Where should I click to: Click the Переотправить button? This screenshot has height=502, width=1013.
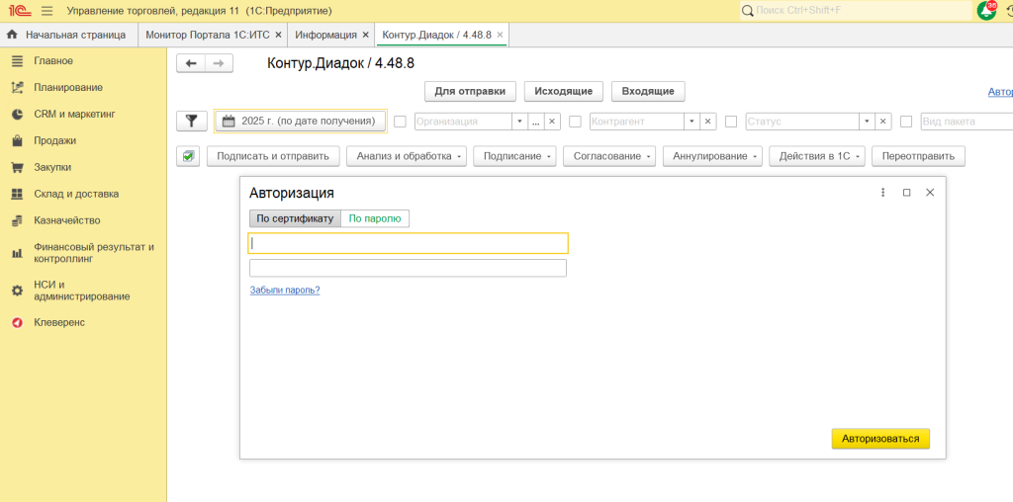click(x=918, y=156)
